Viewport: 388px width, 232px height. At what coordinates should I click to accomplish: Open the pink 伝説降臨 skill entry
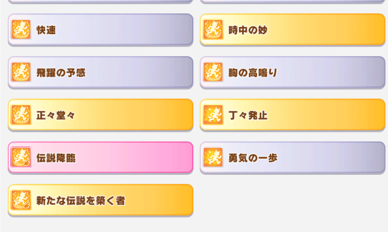pos(100,157)
